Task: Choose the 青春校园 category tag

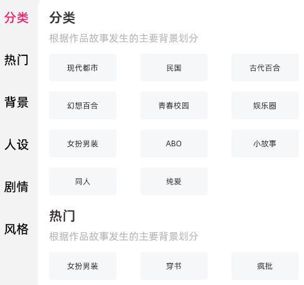Action: pyautogui.click(x=174, y=105)
